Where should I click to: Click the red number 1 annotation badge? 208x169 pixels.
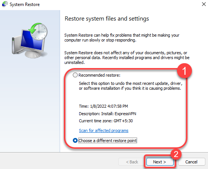184,71
